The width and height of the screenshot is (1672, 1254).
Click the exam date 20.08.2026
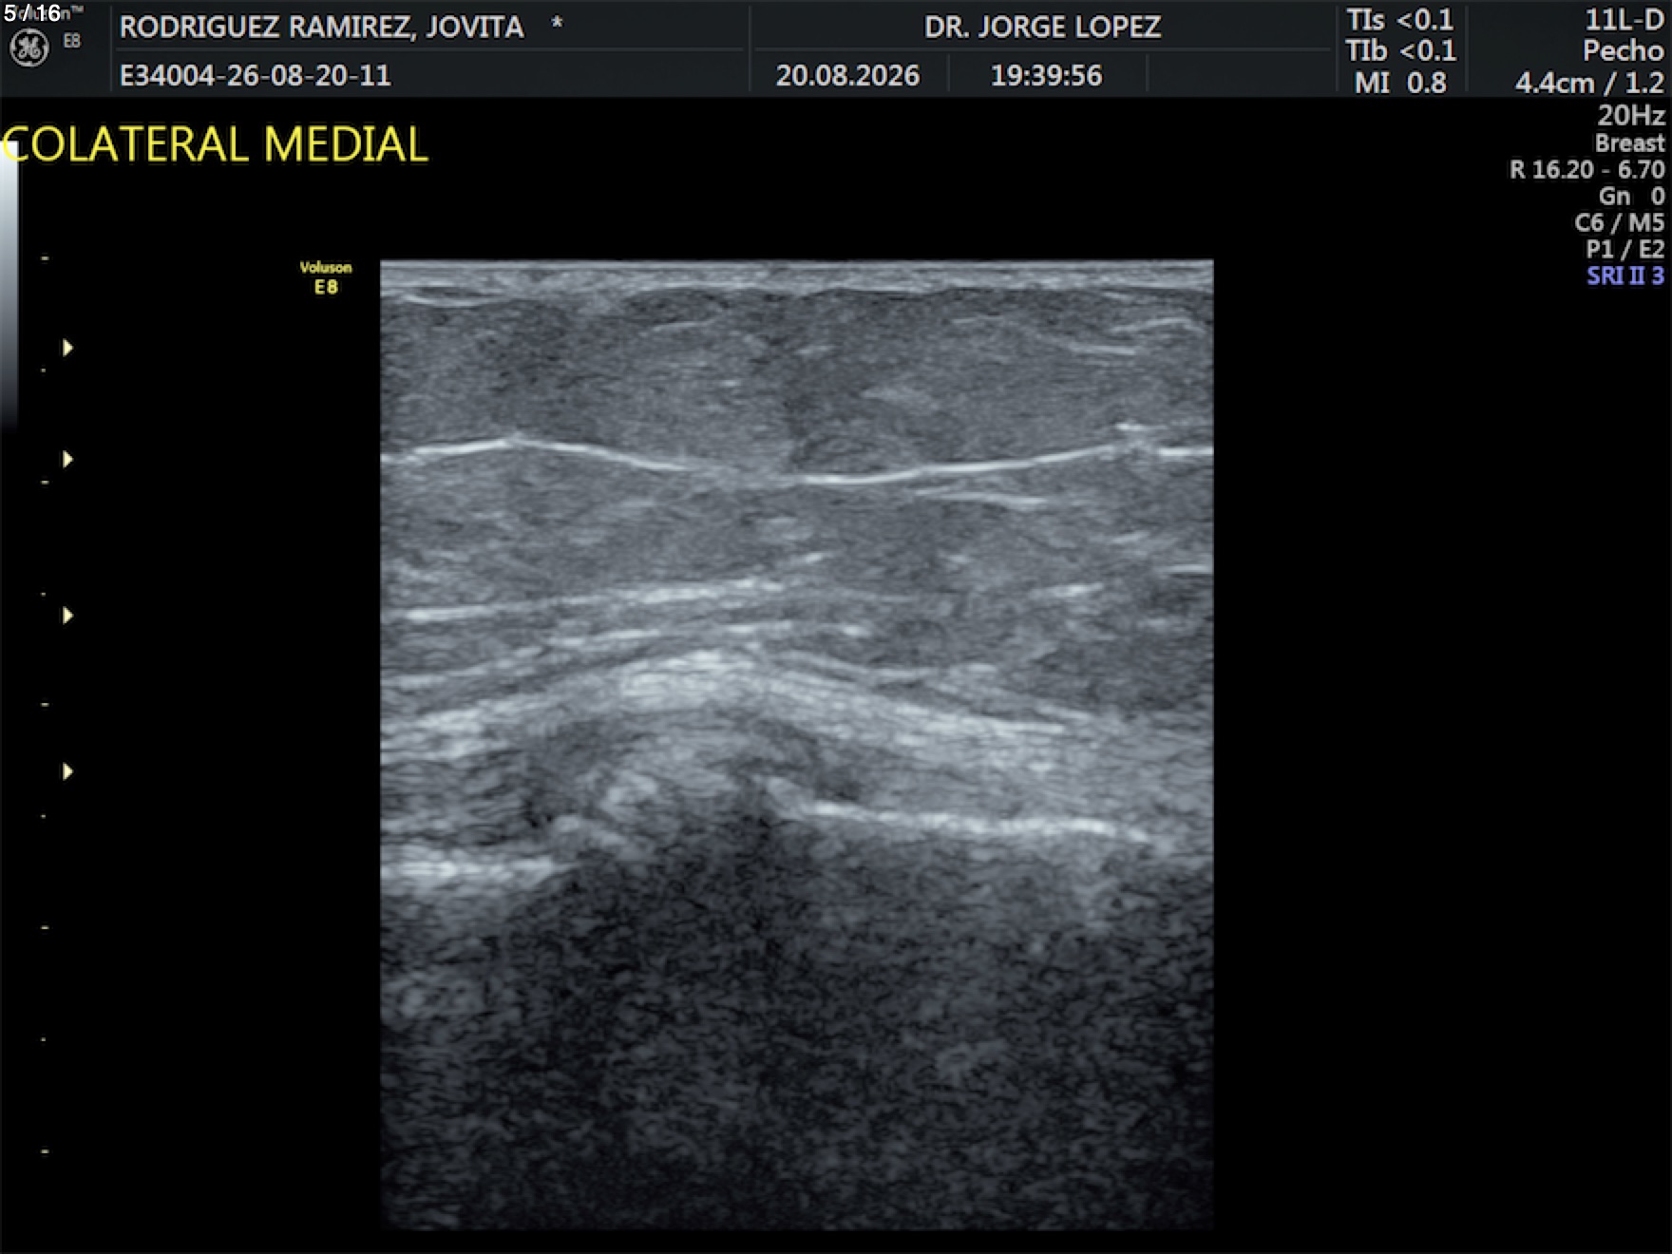point(847,75)
